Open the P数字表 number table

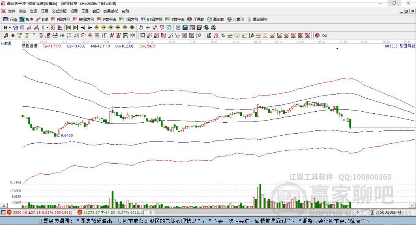click(x=107, y=19)
